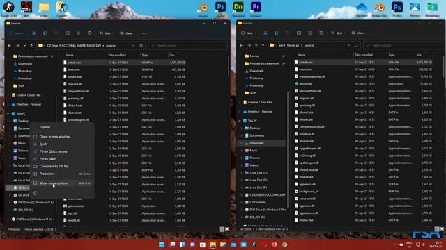The width and height of the screenshot is (446, 250).
Task: Click Delete trash icon in left CD Drive window
Action: click(90, 33)
